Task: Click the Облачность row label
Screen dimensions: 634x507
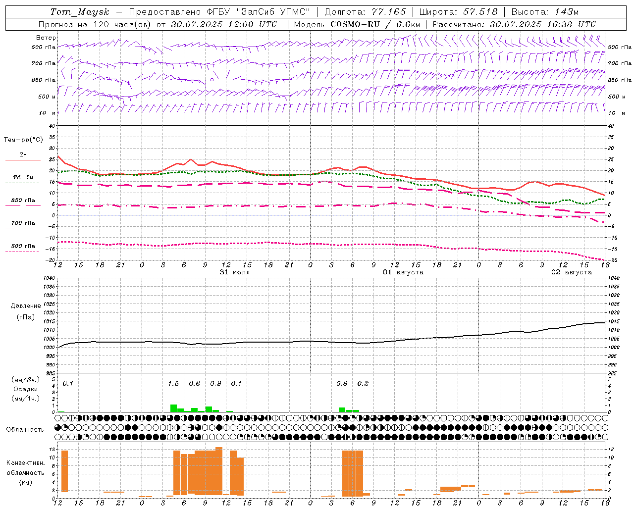Action: 25,430
